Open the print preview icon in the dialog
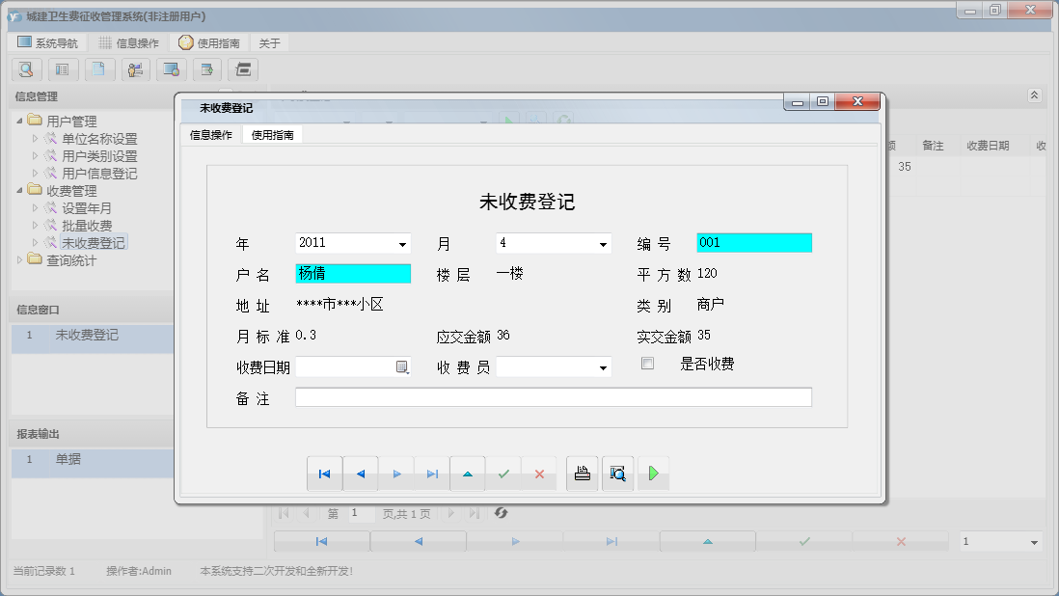1059x596 pixels. pos(617,473)
